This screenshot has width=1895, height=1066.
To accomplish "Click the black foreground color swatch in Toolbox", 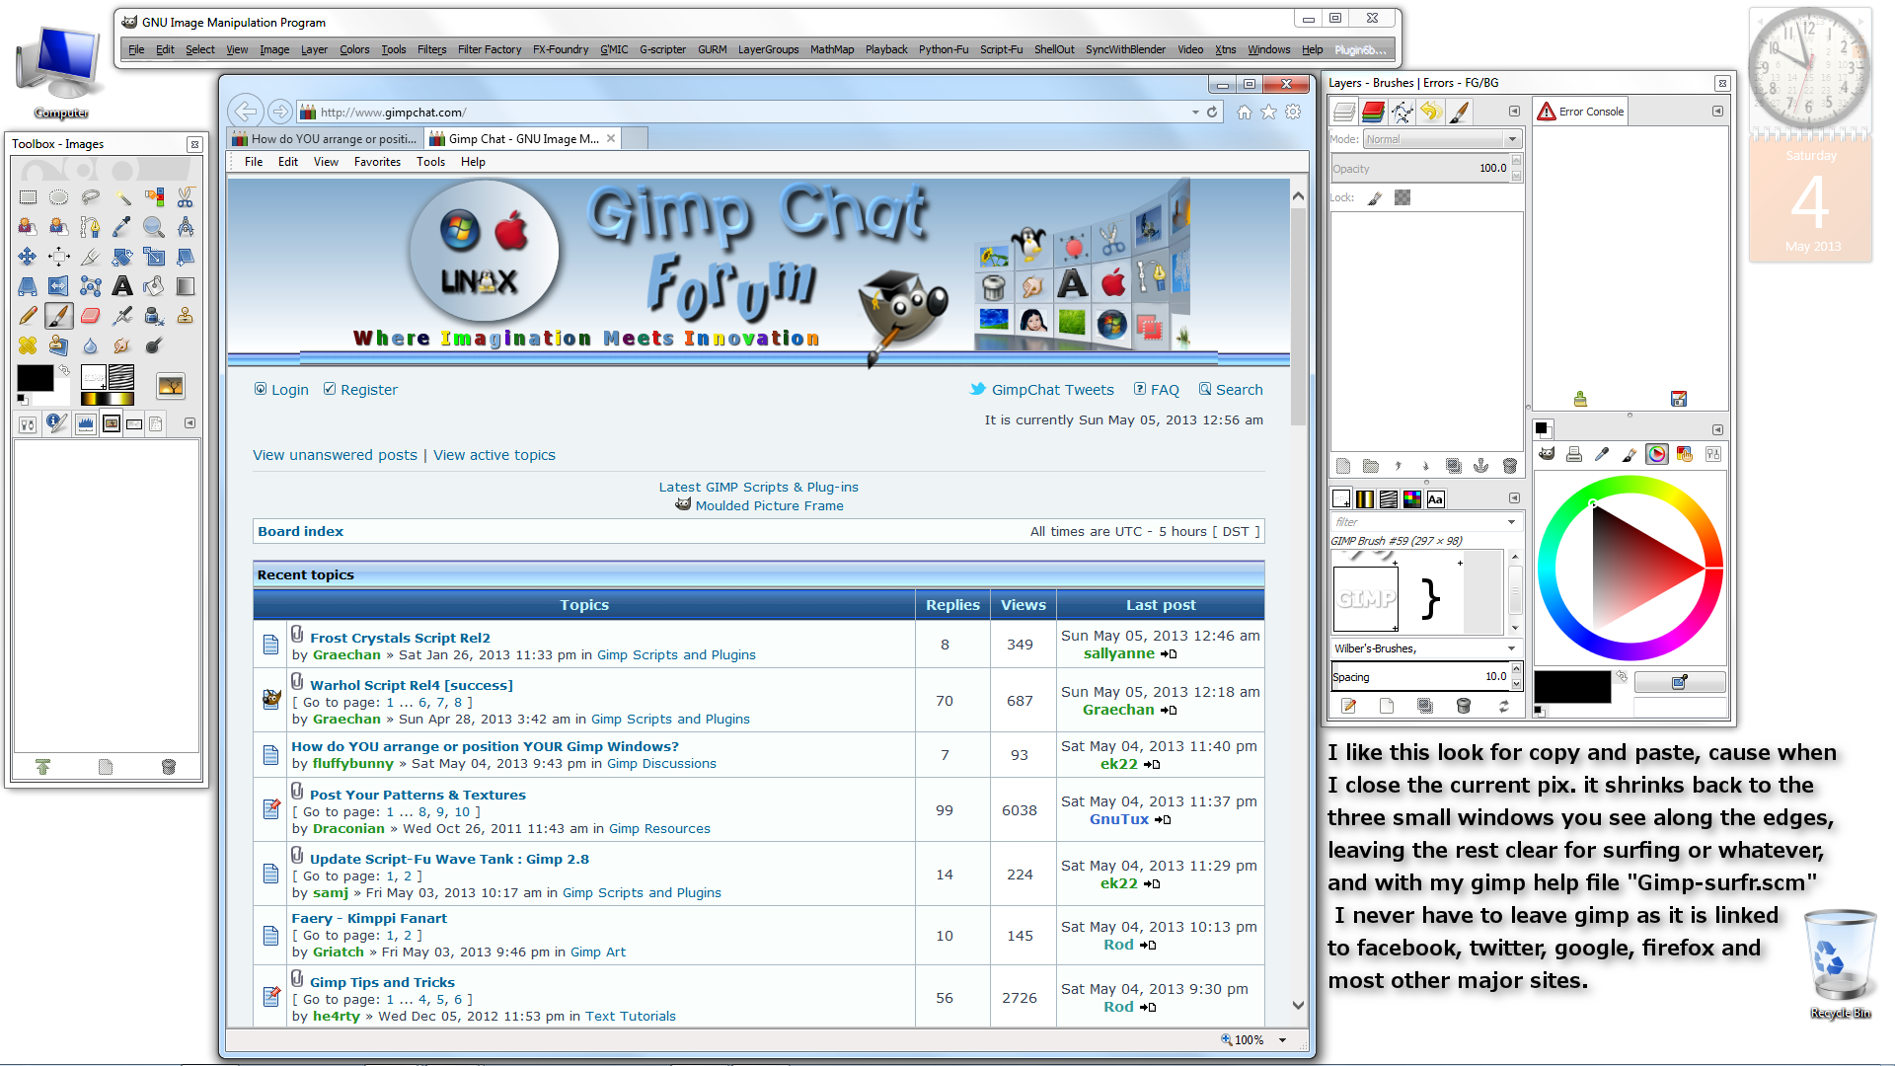I will point(36,377).
